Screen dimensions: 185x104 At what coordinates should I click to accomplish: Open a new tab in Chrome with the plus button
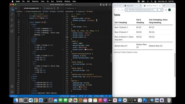164,6
